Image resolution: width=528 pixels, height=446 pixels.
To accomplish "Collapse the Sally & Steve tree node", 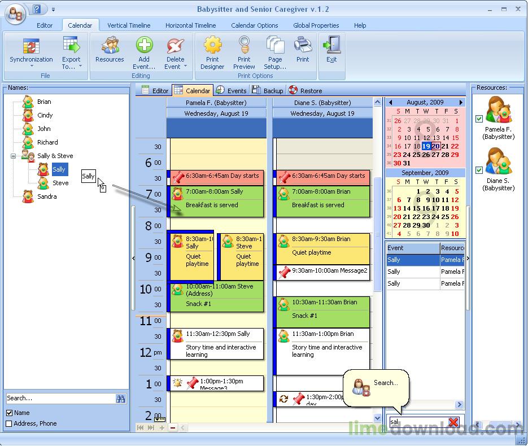I will click(13, 156).
